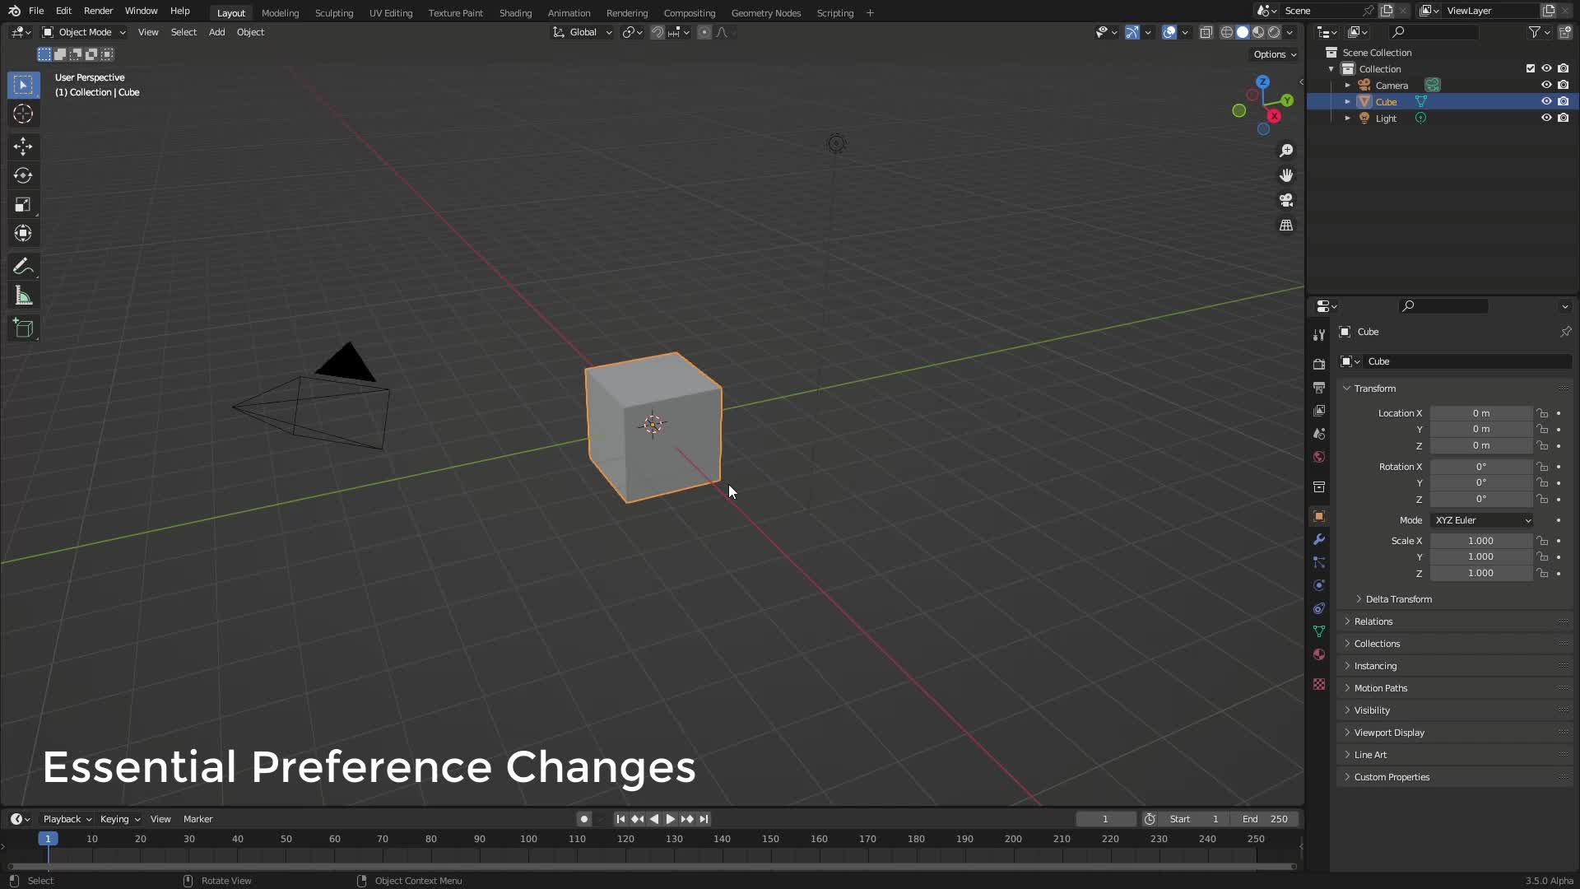
Task: Click the Play animation button
Action: pyautogui.click(x=670, y=819)
